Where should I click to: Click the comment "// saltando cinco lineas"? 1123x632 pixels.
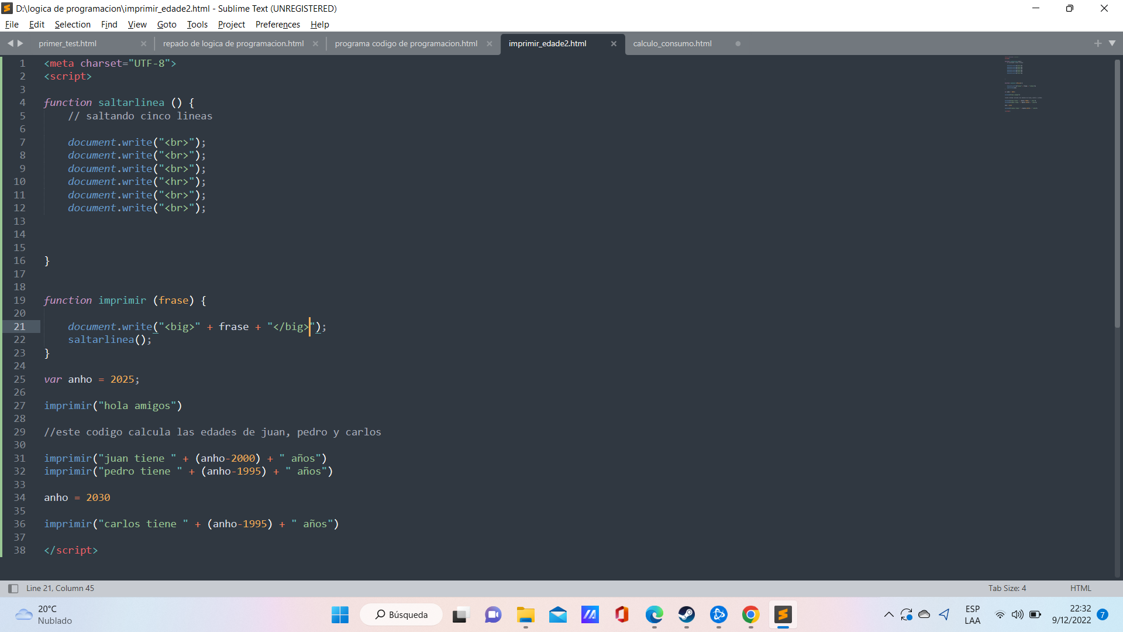pos(140,116)
